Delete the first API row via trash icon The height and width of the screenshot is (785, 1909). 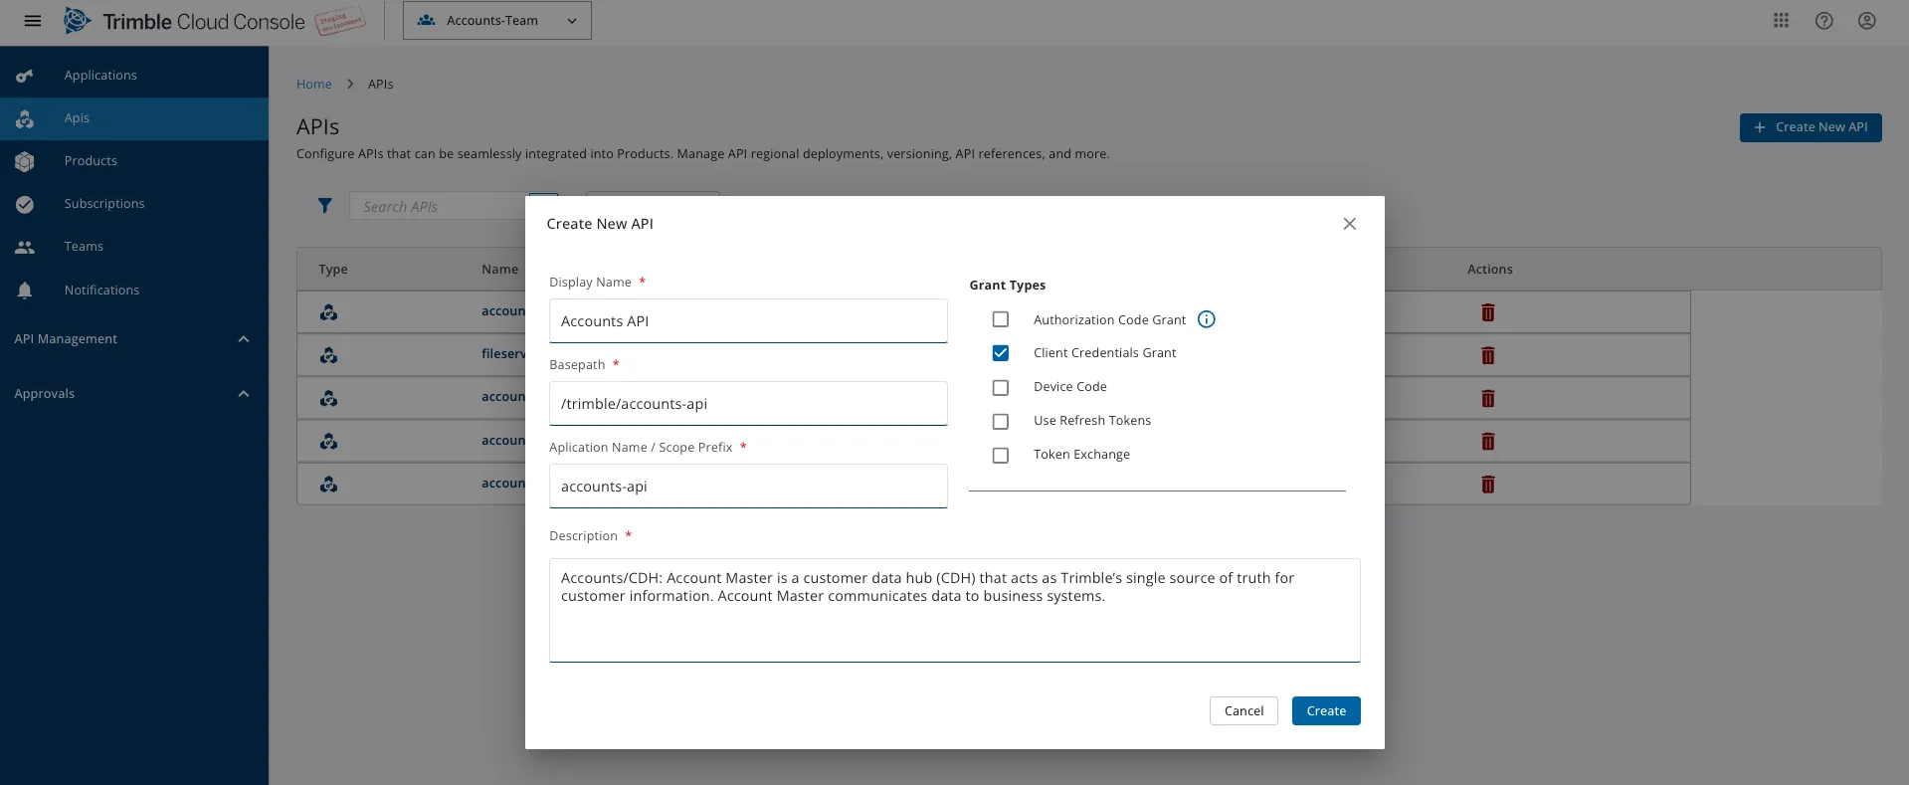tap(1487, 312)
